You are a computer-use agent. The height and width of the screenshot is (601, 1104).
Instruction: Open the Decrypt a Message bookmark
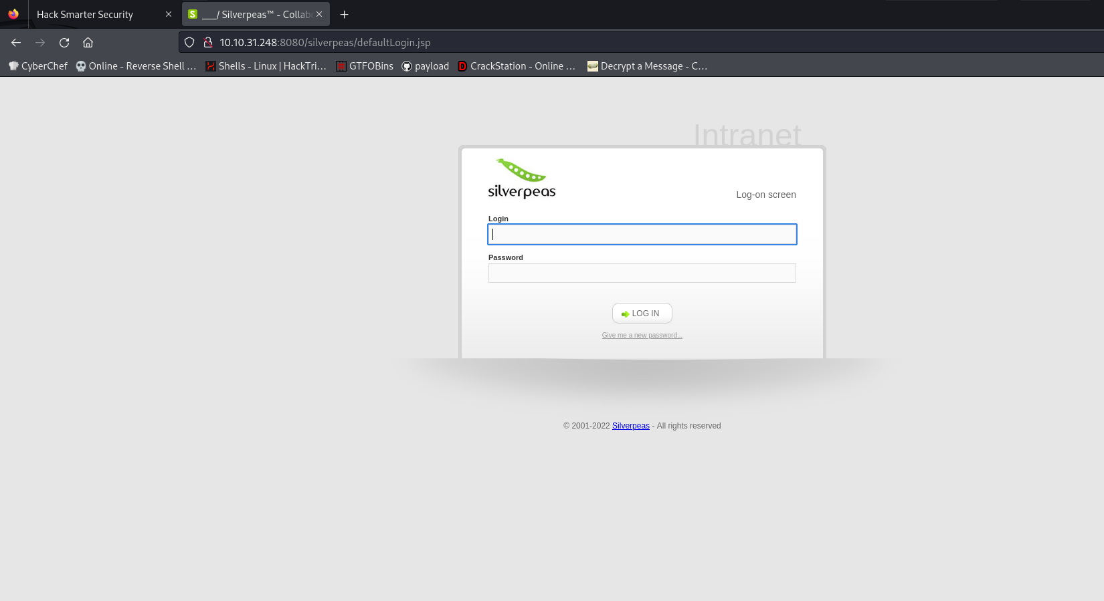pos(647,66)
